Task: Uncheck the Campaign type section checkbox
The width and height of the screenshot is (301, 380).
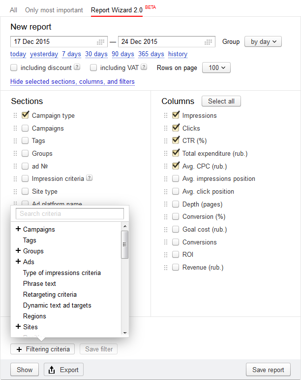Action: (x=25, y=115)
